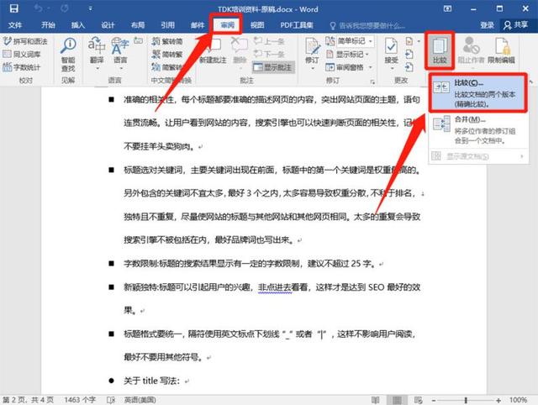Convert text with 繁转简
The image size is (538, 405).
(167, 41)
